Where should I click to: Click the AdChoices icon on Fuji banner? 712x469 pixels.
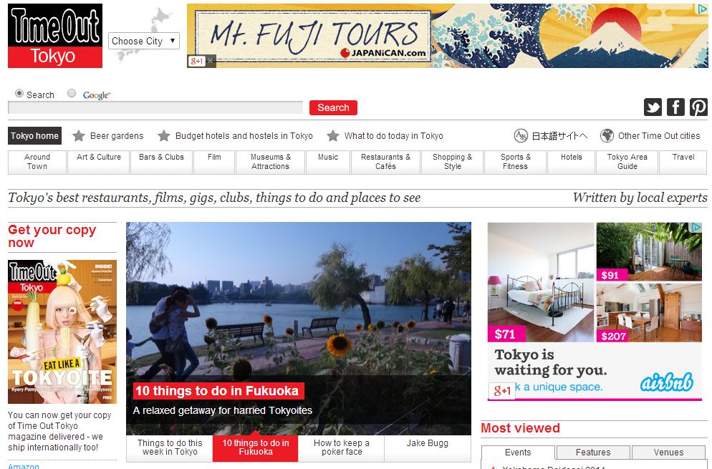(703, 8)
